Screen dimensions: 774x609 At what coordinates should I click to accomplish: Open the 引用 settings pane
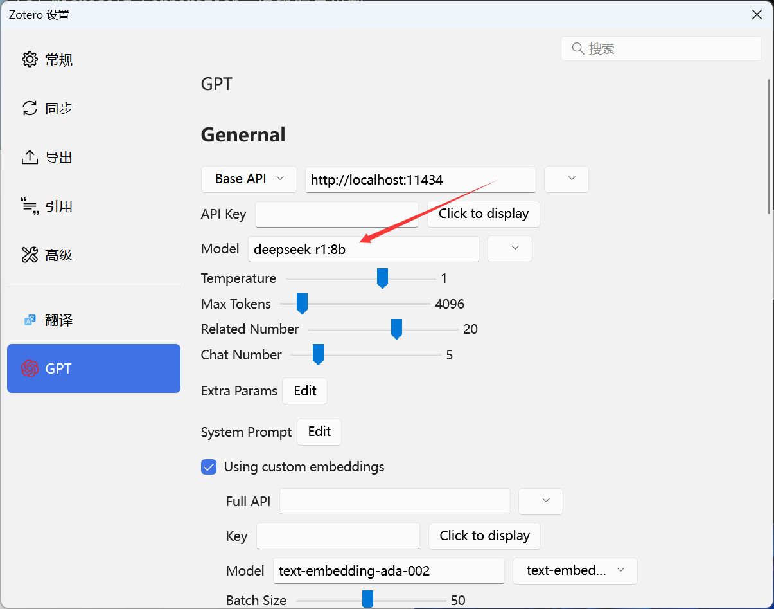pos(94,206)
